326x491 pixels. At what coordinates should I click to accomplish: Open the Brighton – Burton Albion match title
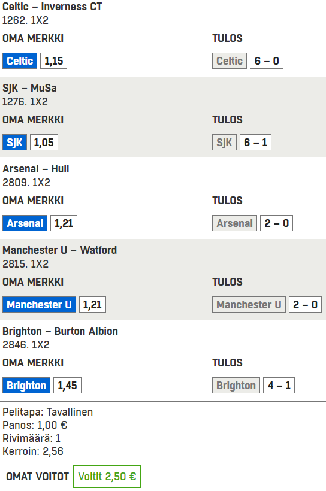coord(60,331)
